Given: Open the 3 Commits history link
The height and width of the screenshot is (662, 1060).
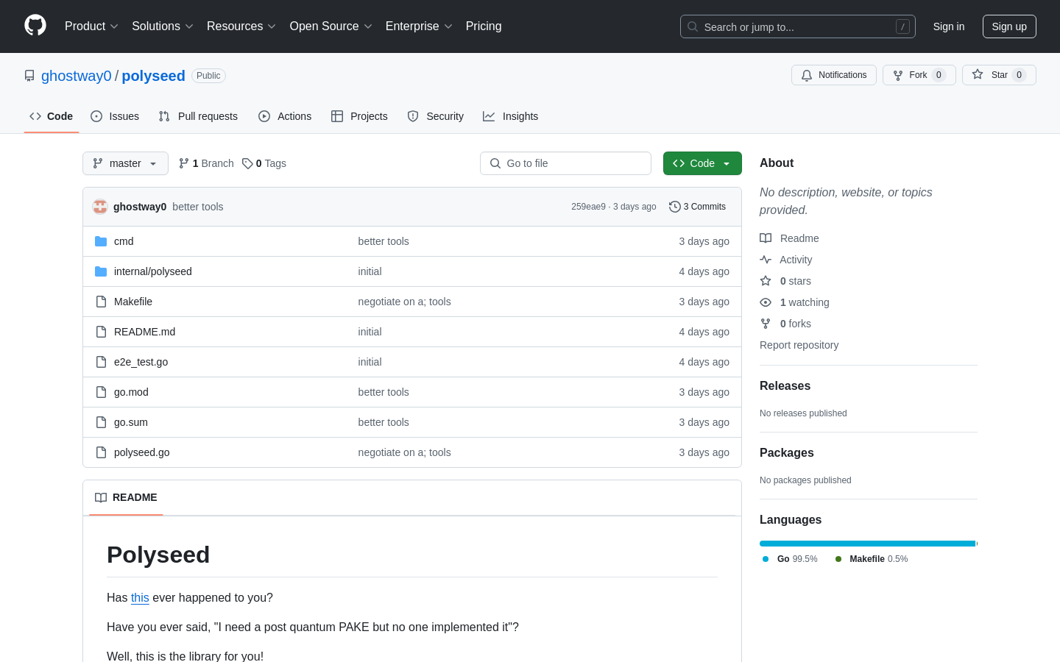Looking at the screenshot, I should (x=697, y=207).
